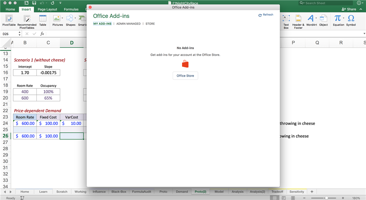
Task: Click the smiley feedback icon
Action: click(x=359, y=3)
